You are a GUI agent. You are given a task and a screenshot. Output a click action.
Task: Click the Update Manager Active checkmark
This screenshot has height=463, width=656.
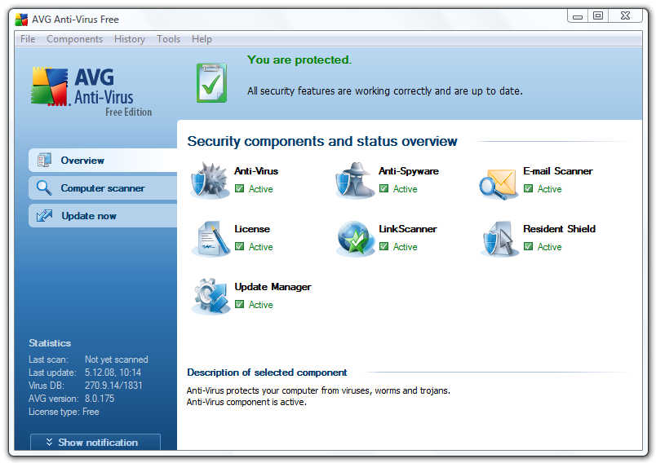point(239,304)
